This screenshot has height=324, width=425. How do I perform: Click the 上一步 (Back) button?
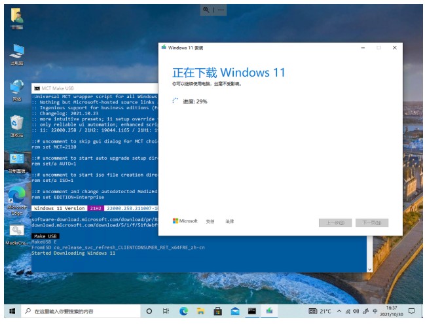tap(335, 223)
